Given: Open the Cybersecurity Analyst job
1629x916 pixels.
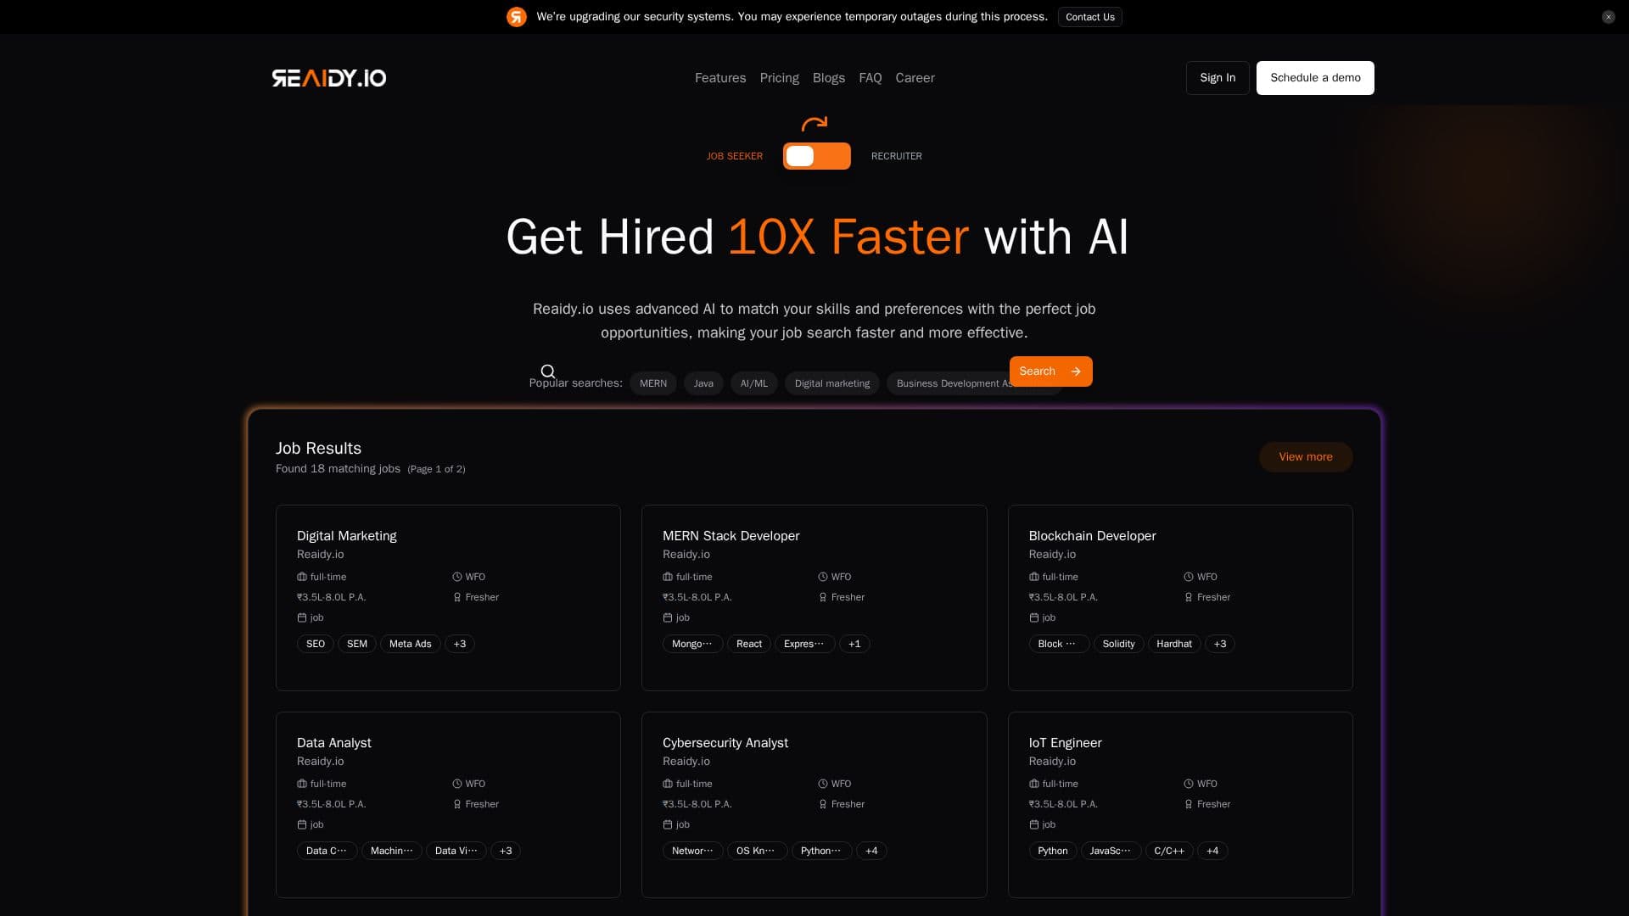Looking at the screenshot, I should pos(725,743).
